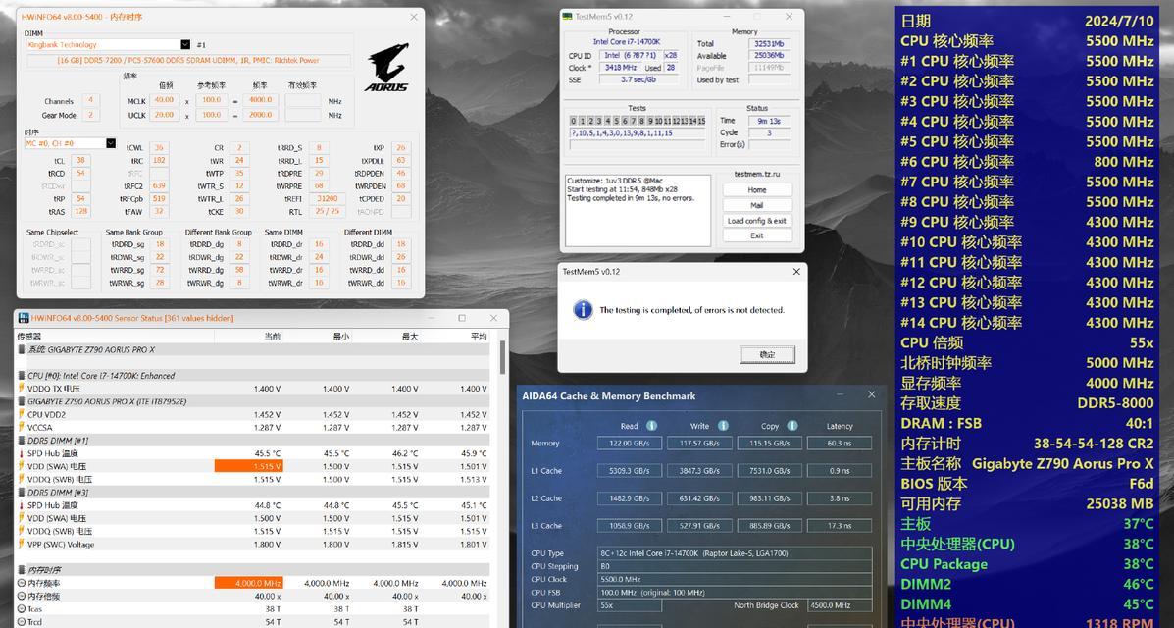
Task: Close the AIDA64 Cache & Memory Benchmark window
Action: (872, 394)
